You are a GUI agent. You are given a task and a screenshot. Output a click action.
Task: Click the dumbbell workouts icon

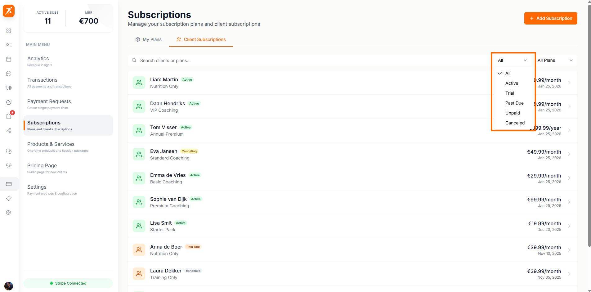[x=9, y=88]
